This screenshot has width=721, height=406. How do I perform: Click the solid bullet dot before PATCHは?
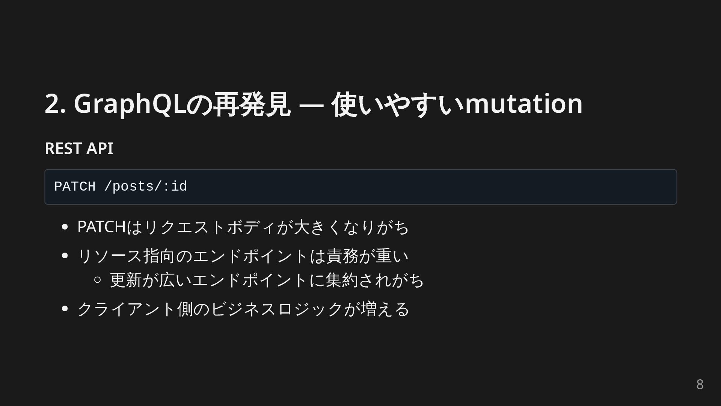coord(65,227)
